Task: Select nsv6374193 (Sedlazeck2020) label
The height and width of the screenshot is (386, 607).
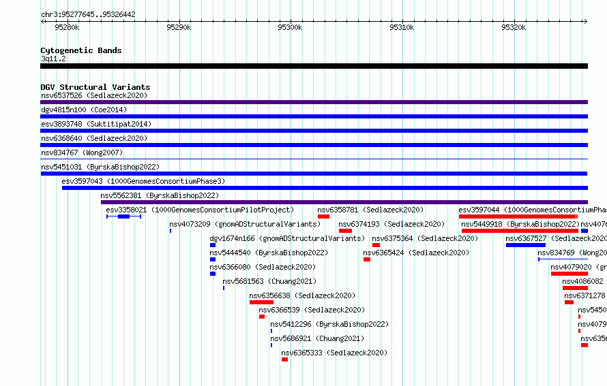Action: coord(391,224)
